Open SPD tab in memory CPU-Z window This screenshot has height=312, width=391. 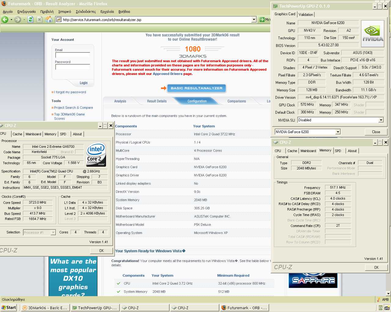tap(338, 151)
